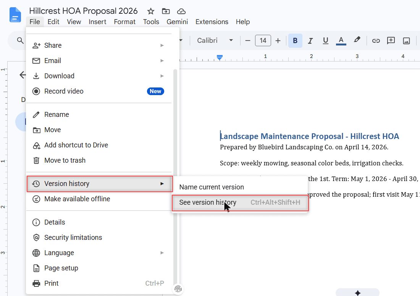Screen dimensions: 420x296
Task: Open the Calibri font dropdown
Action: pyautogui.click(x=215, y=40)
